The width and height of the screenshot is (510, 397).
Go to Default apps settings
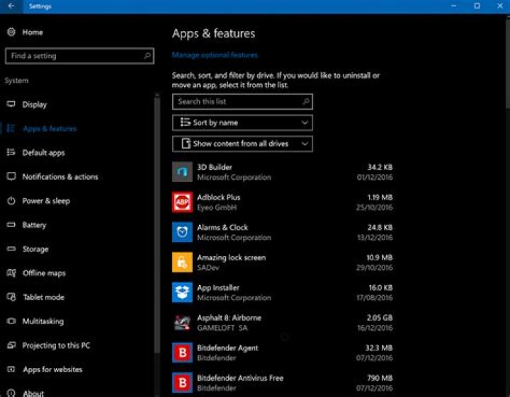[43, 153]
